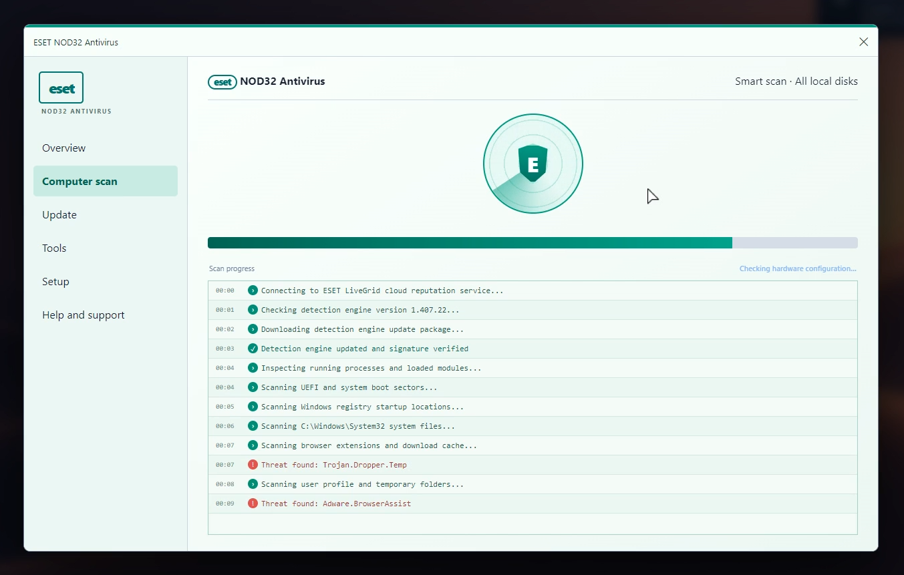Click the 'Smart scan · All local disks' label
904x575 pixels.
[x=796, y=81]
